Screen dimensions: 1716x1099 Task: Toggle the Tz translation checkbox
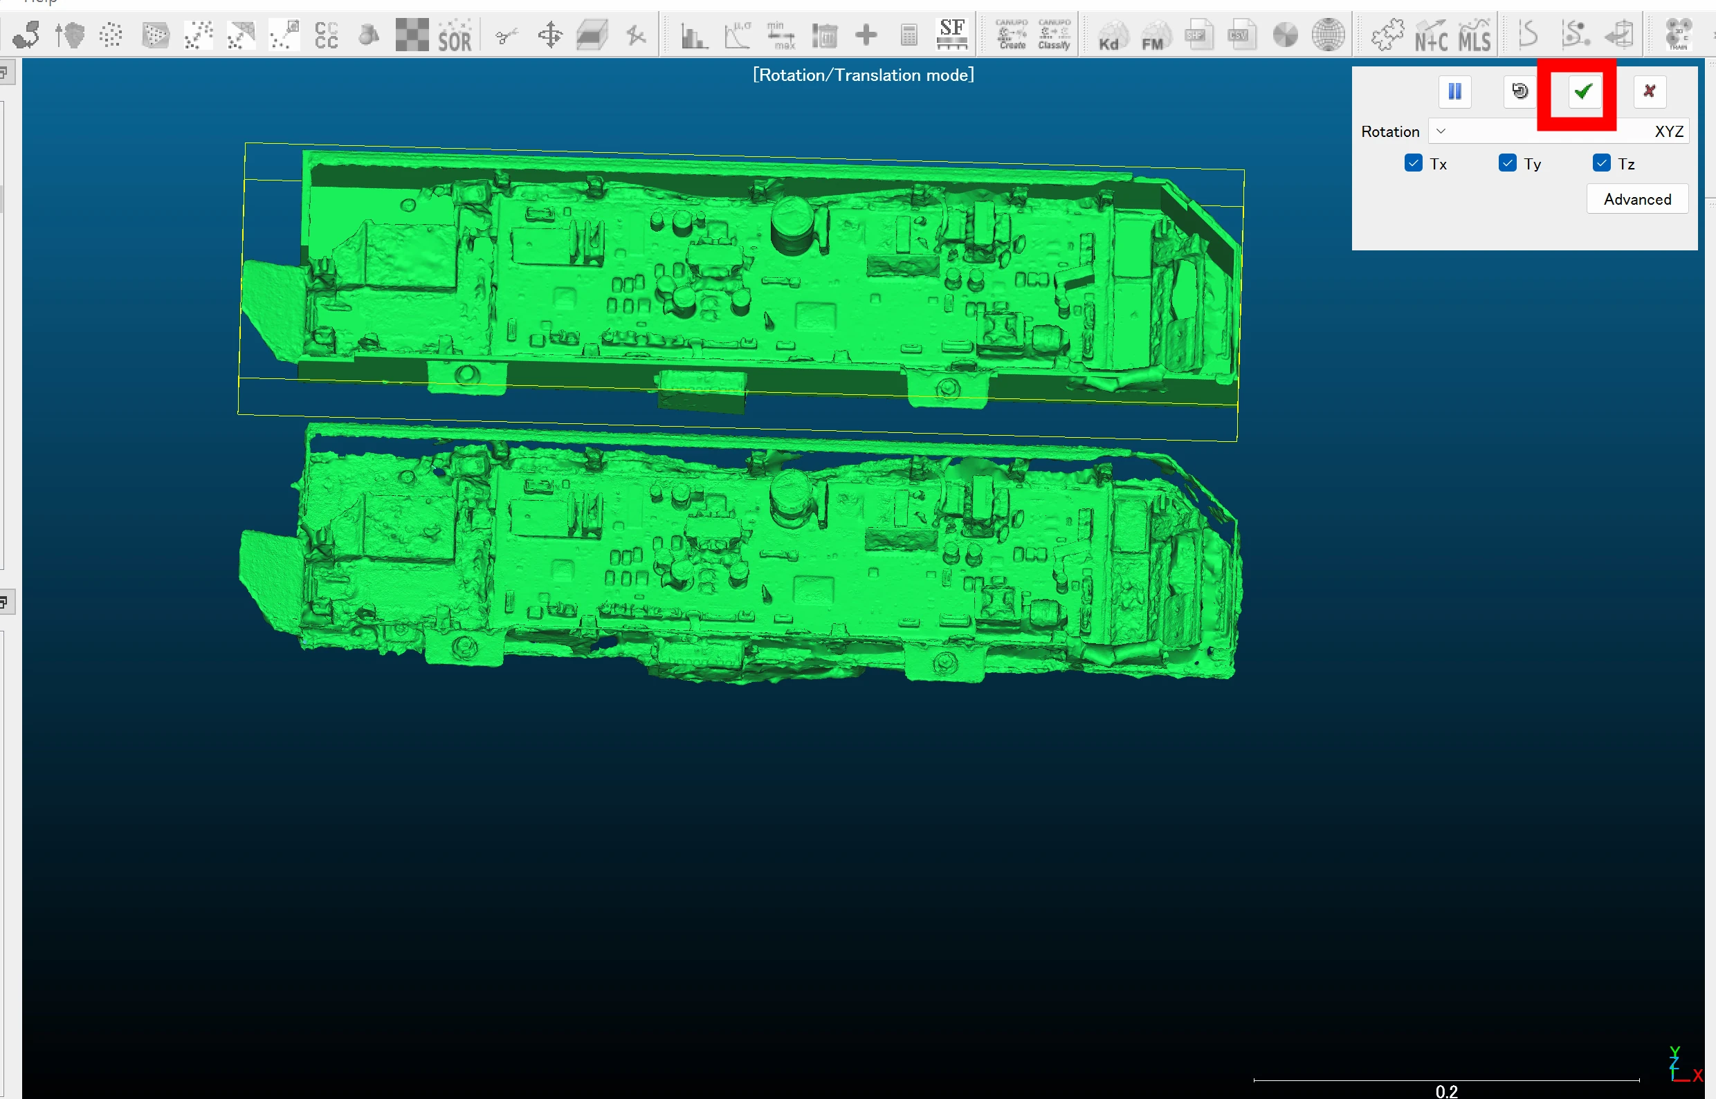coord(1601,163)
